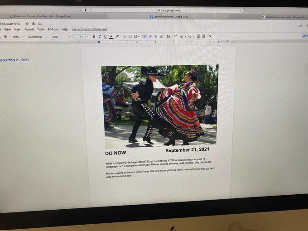Increase the indent
This screenshot has width=308, height=231.
coord(203,36)
